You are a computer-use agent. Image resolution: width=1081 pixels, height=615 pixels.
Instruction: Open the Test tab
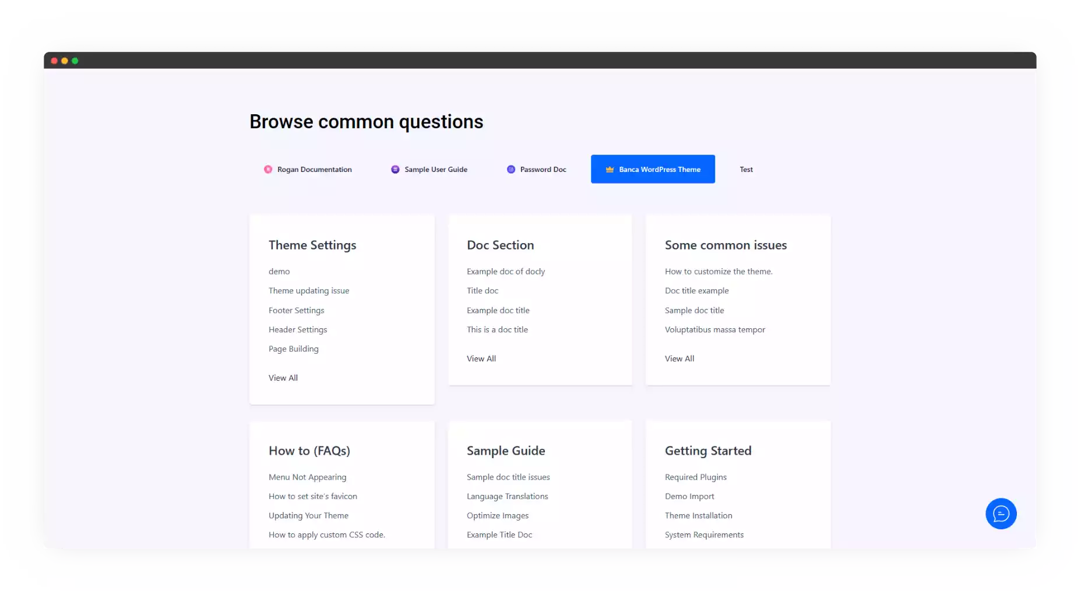pyautogui.click(x=746, y=169)
